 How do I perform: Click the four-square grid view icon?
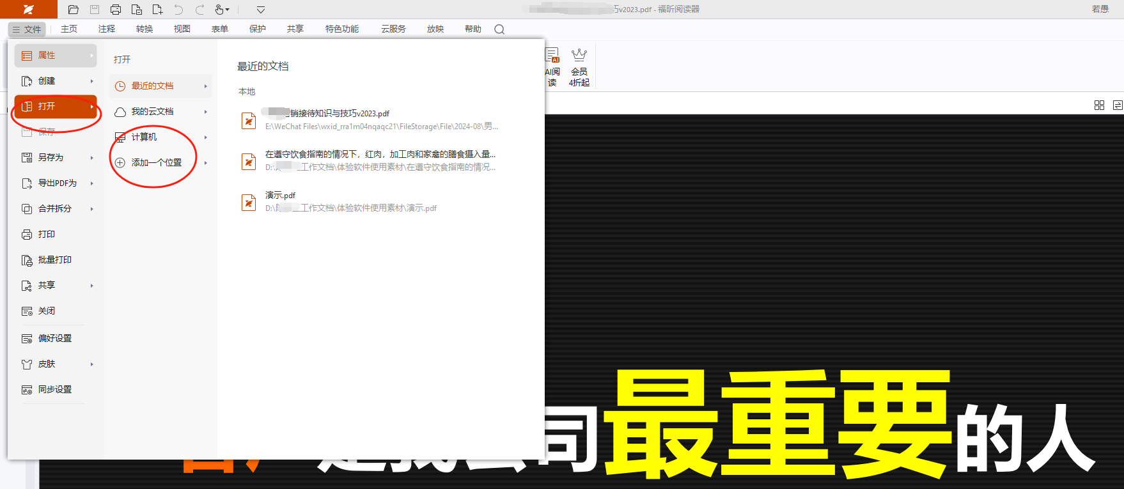tap(1099, 105)
